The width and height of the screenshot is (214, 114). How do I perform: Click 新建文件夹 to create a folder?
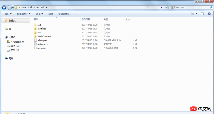tap(64, 14)
